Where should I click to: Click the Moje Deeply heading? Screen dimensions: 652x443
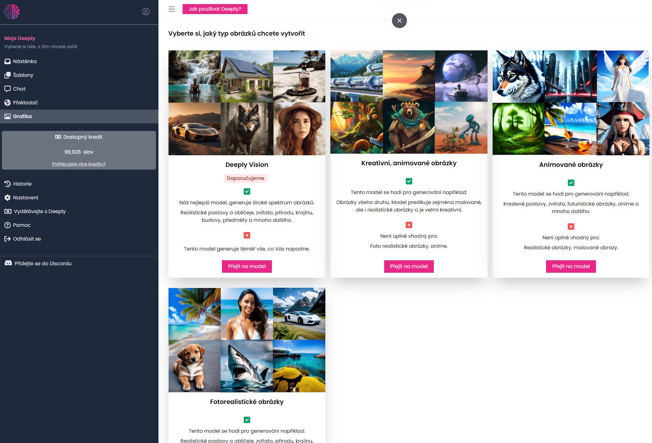pyautogui.click(x=20, y=38)
